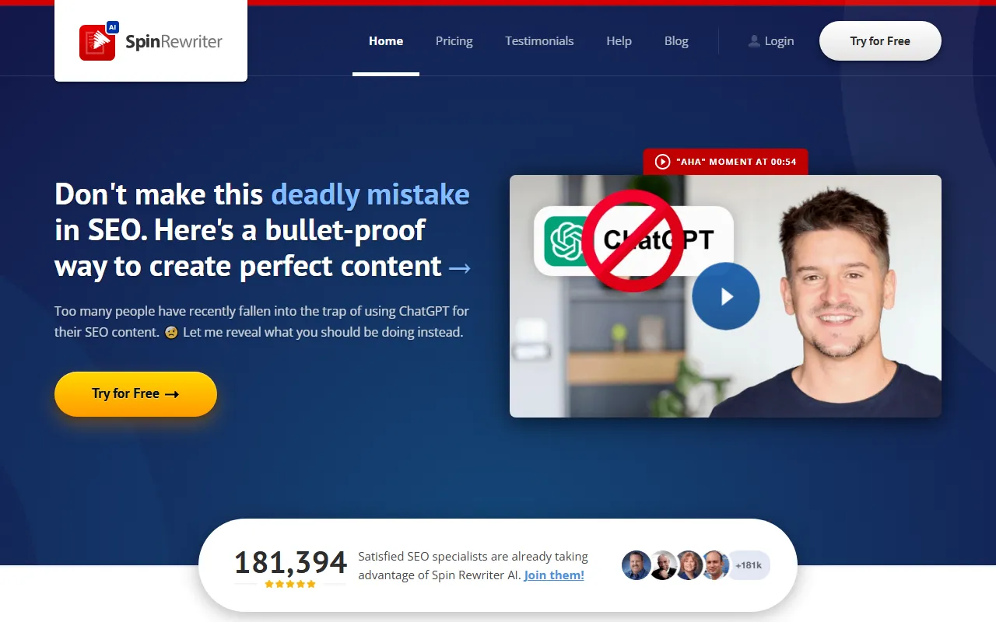Go to the Testimonials page
Viewport: 996px width, 622px height.
coord(539,41)
